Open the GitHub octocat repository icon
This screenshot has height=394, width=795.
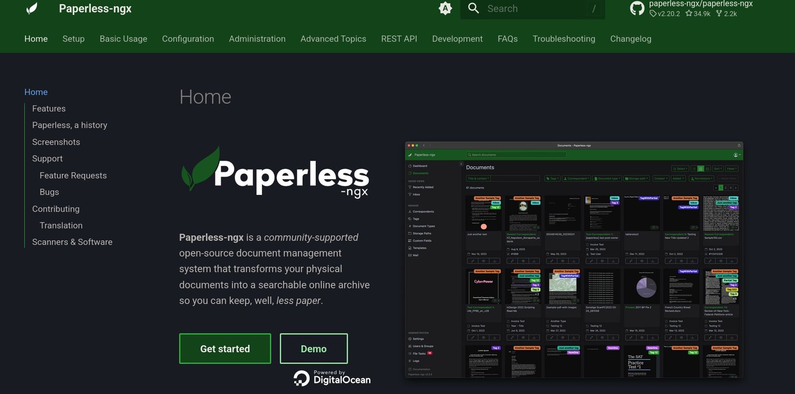coord(637,8)
